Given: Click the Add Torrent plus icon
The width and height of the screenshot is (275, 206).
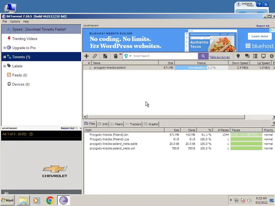Looking at the screenshot, I should 86,56.
